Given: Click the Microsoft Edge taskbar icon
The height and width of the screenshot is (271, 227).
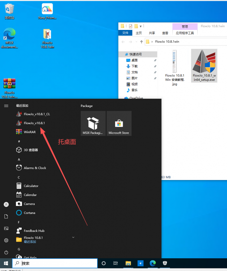Looking at the screenshot, I should (x=153, y=263).
